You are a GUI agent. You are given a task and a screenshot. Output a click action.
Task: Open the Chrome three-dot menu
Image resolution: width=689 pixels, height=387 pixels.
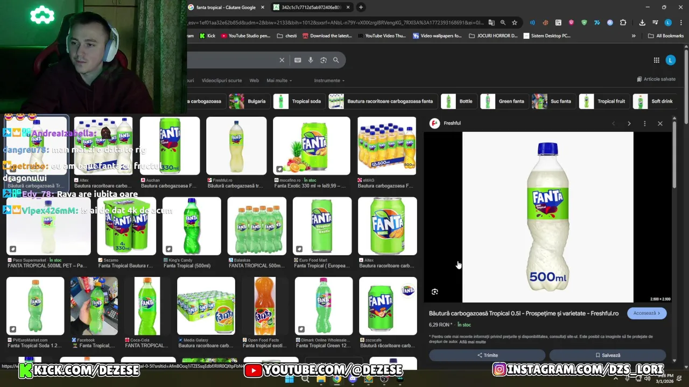click(681, 23)
